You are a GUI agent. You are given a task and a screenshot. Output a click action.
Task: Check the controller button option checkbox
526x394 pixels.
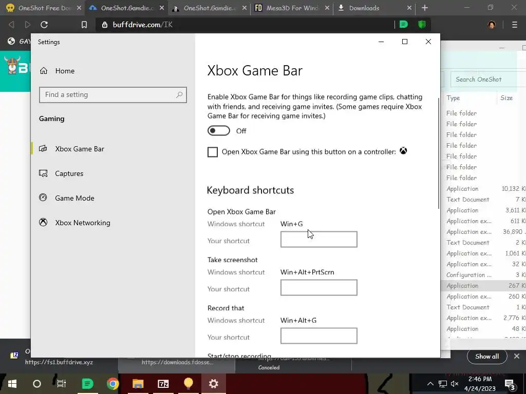point(212,152)
